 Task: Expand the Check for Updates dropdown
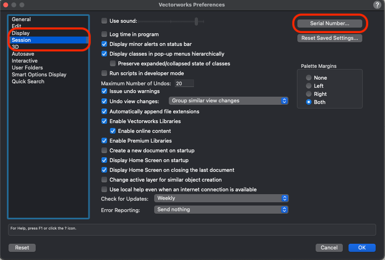click(x=221, y=198)
